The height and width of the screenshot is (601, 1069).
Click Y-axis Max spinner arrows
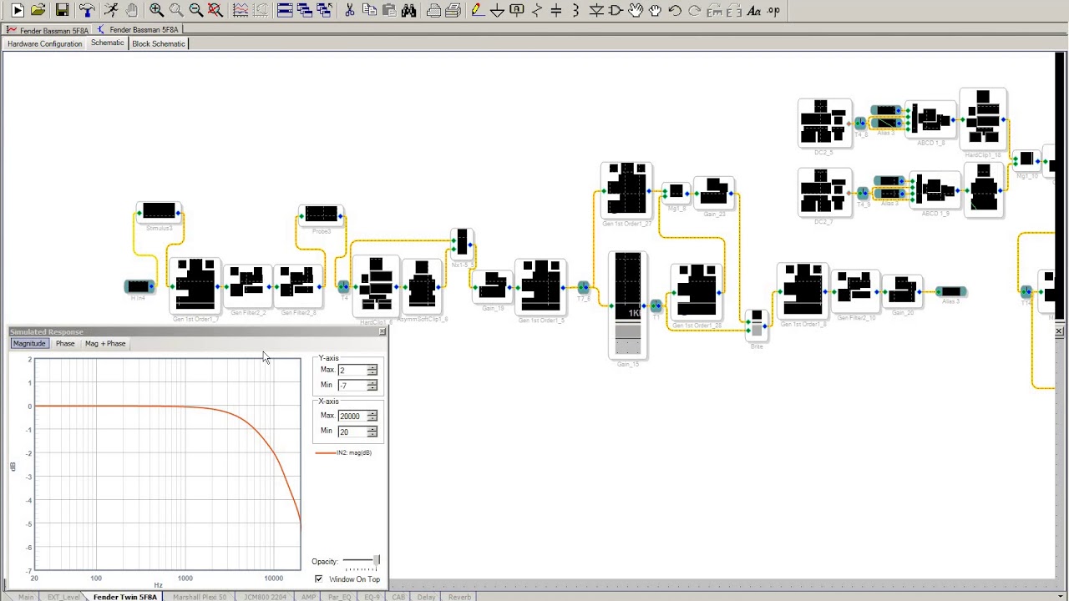[372, 370]
